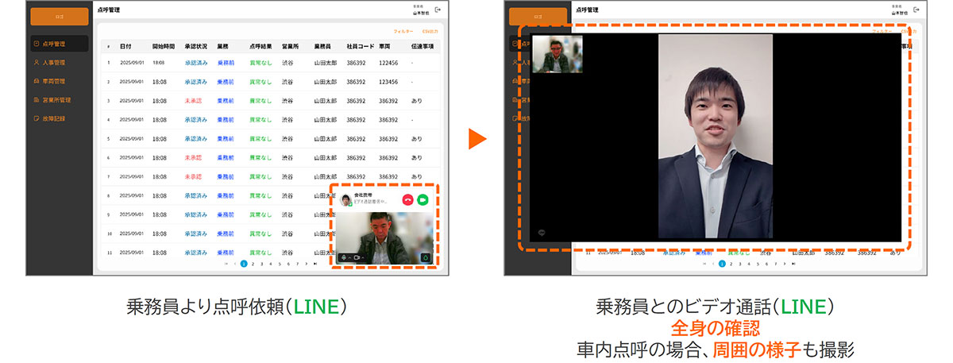Go to page 3 on incoming-call screen pagination
Screen dimensions: 953x363
pos(261,263)
